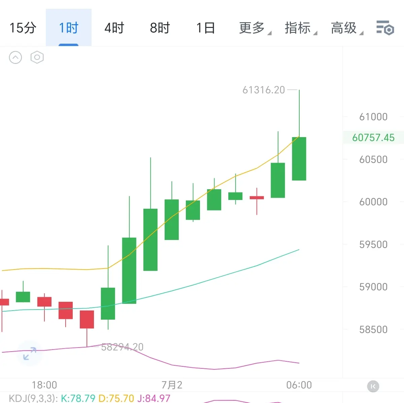The height and width of the screenshot is (403, 404).
Task: Open chart settings list icon
Action: (x=385, y=28)
